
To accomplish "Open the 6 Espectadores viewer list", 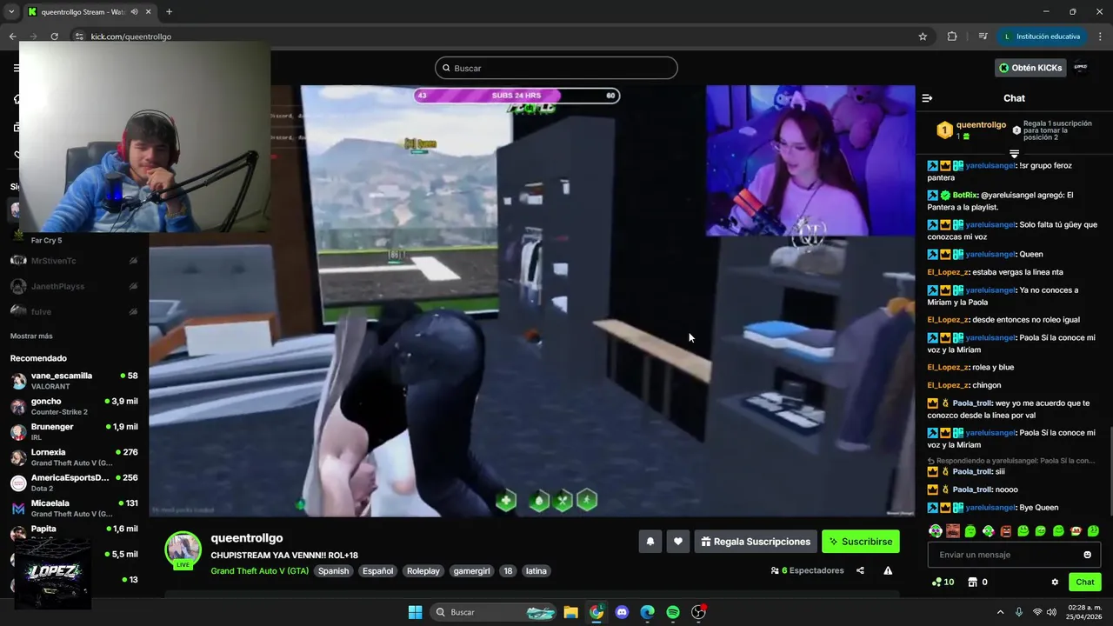I will pos(807,570).
